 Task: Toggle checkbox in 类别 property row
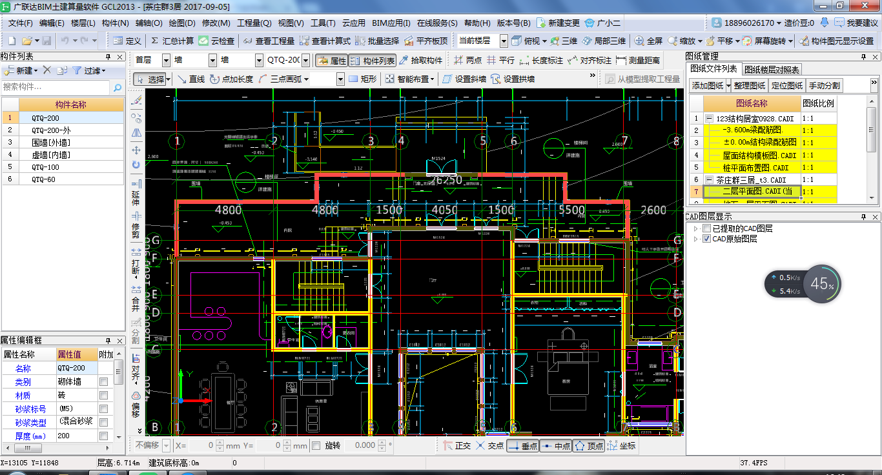[103, 381]
